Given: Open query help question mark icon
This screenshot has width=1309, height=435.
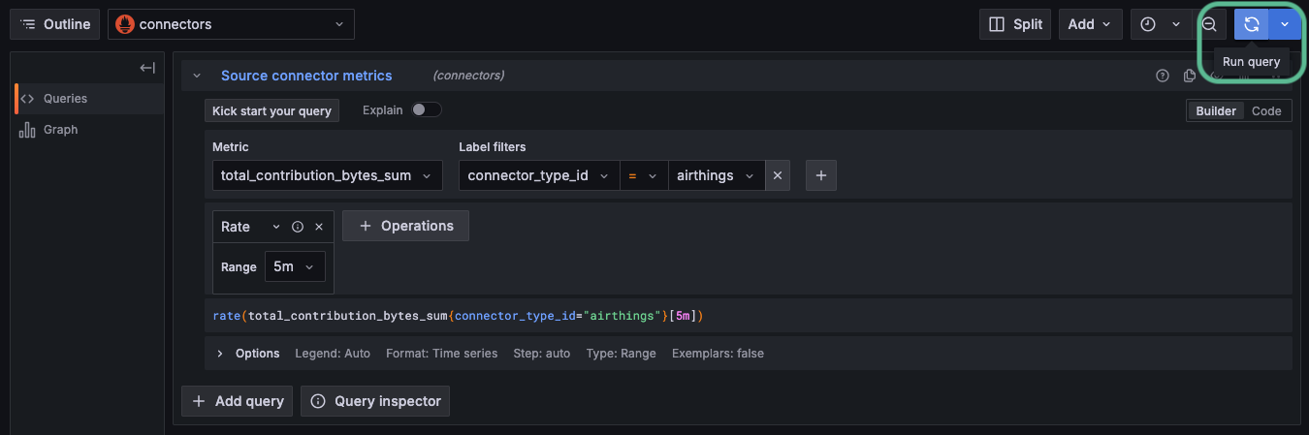Looking at the screenshot, I should (1163, 76).
